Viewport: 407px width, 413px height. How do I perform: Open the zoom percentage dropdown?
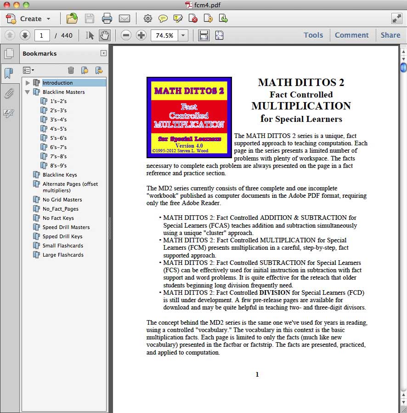[x=183, y=35]
